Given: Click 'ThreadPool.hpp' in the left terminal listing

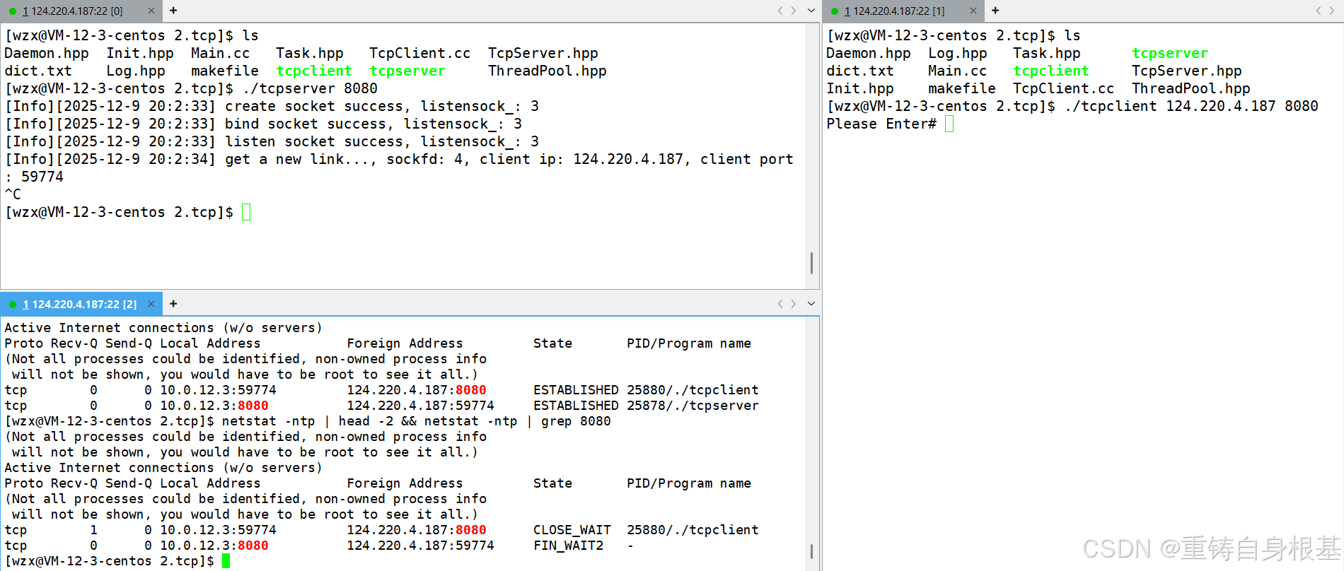Looking at the screenshot, I should pyautogui.click(x=548, y=71).
